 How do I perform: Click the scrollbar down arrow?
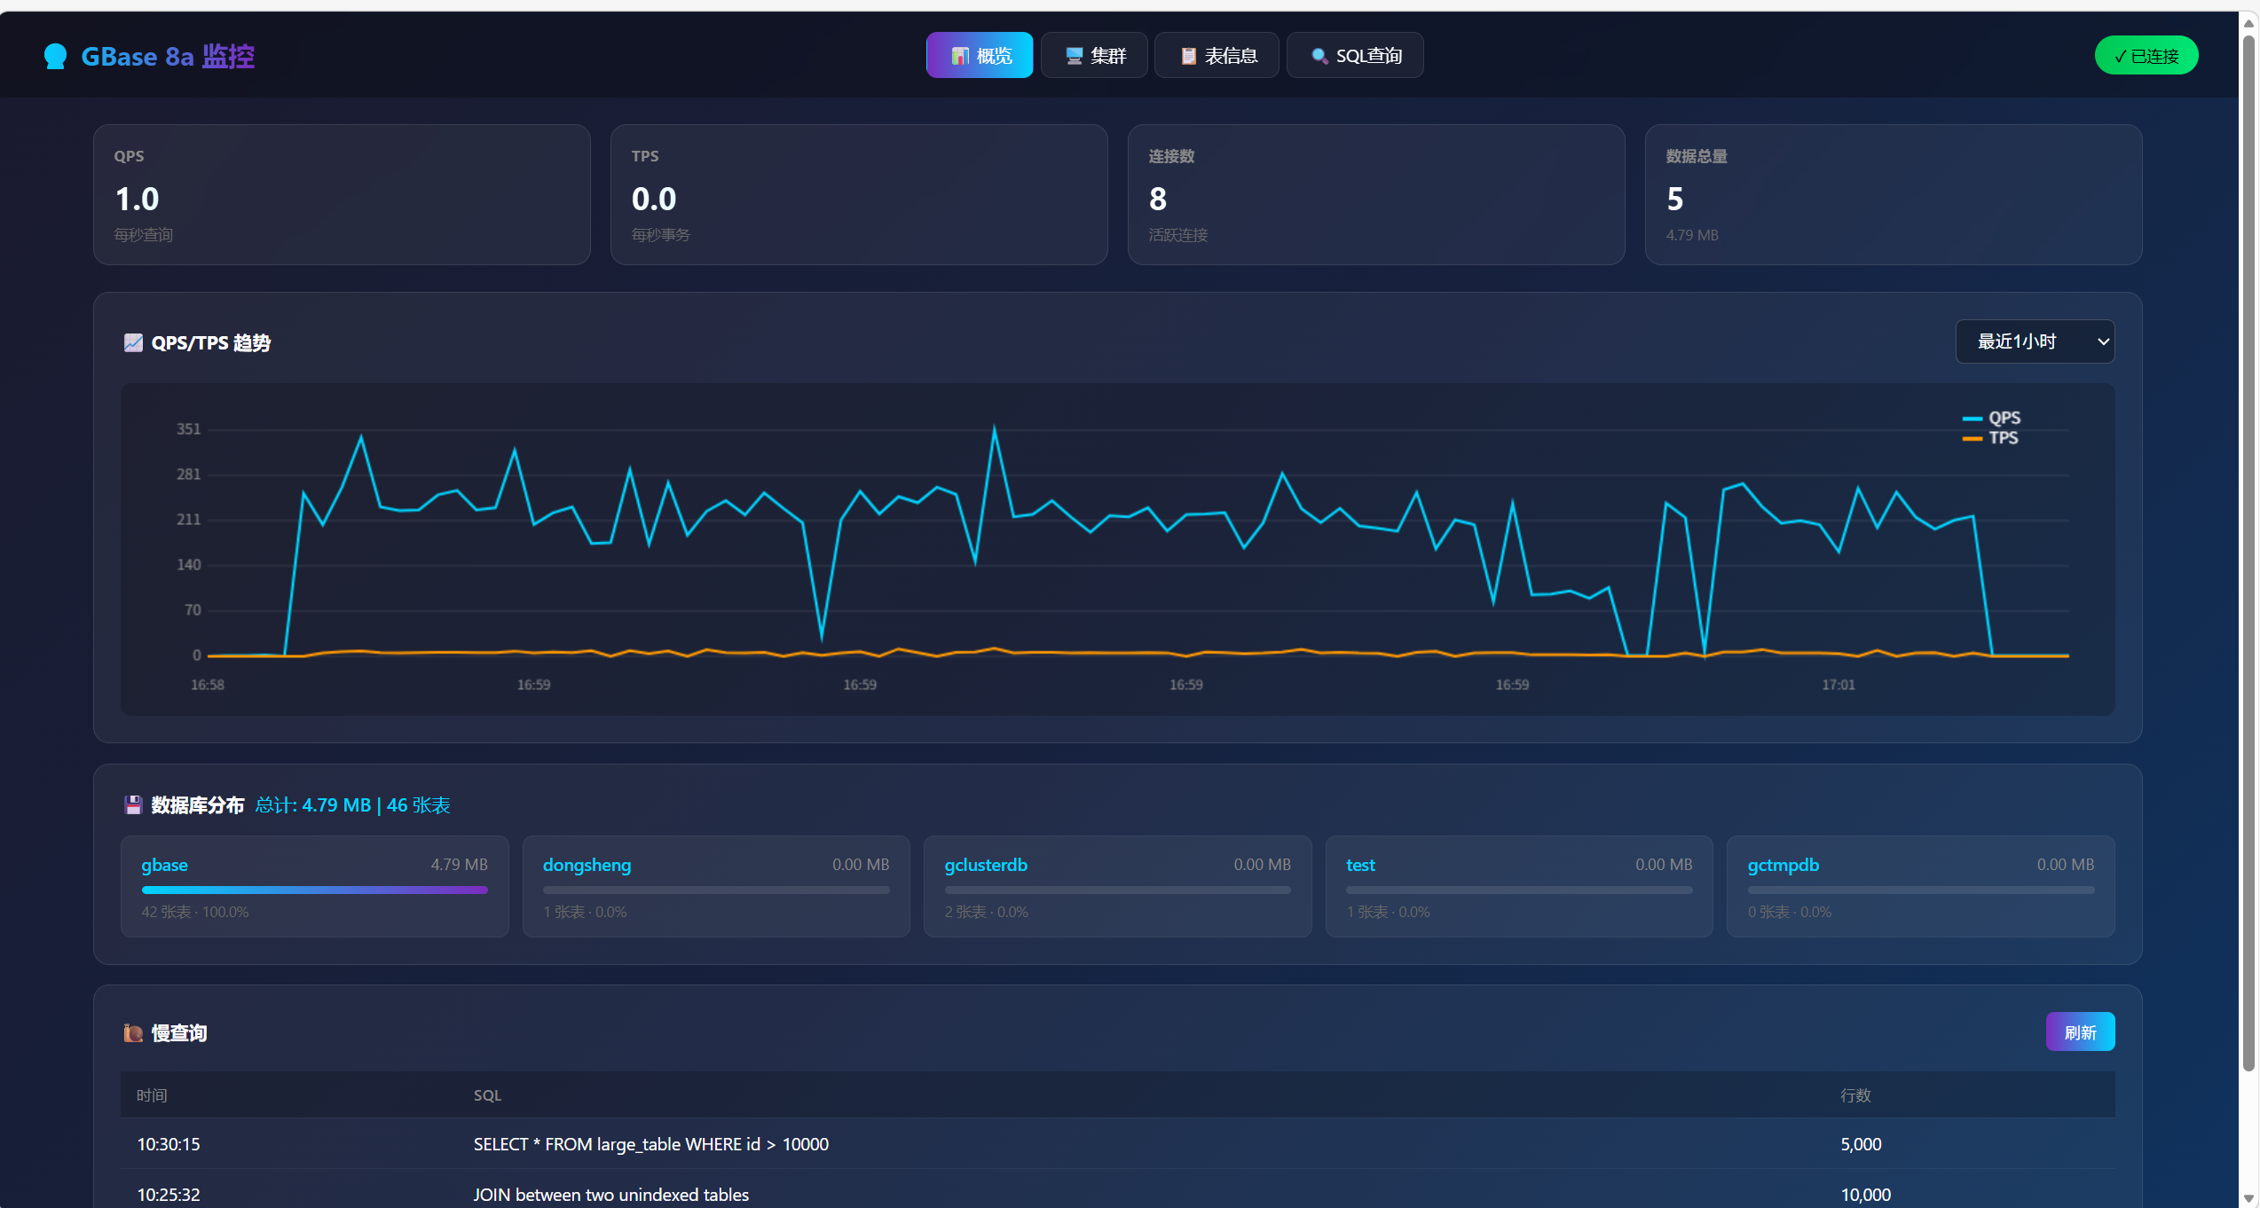2248,1198
